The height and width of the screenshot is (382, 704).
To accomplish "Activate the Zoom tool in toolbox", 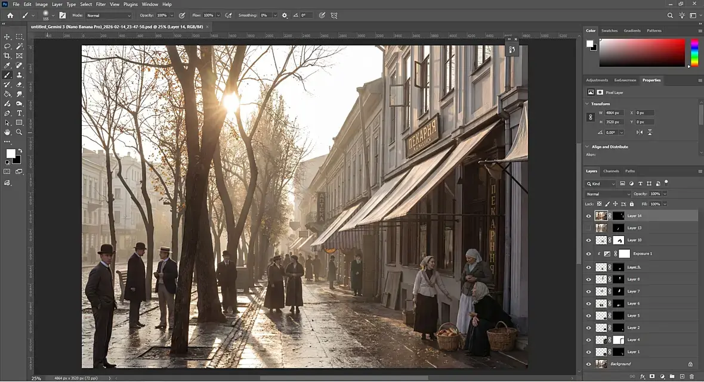I will [x=19, y=132].
